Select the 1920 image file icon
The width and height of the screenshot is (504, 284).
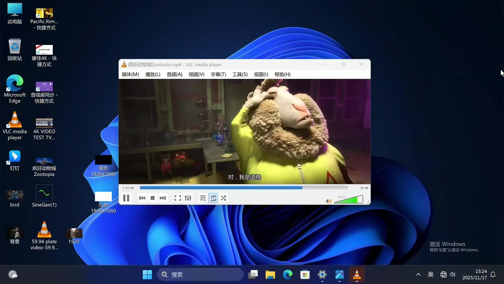click(74, 235)
